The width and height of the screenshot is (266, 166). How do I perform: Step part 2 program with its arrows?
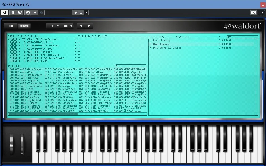19,43
